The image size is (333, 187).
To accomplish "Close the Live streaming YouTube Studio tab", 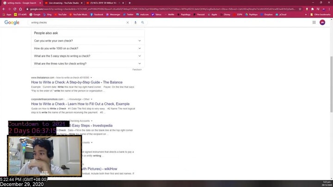I will coord(81,3).
